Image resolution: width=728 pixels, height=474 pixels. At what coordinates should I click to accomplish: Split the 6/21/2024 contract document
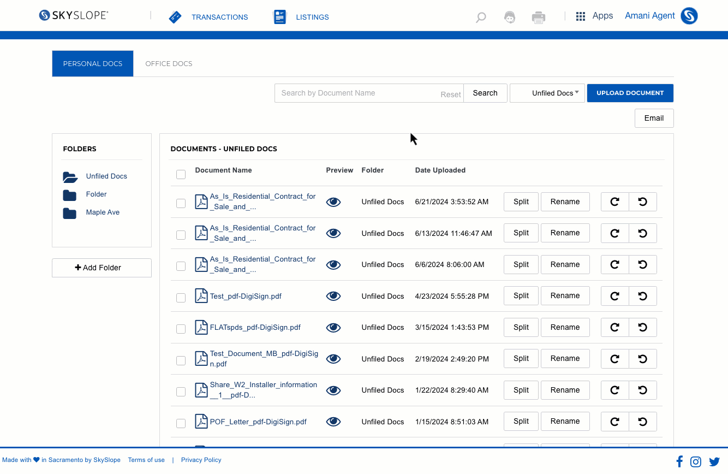[x=521, y=202]
